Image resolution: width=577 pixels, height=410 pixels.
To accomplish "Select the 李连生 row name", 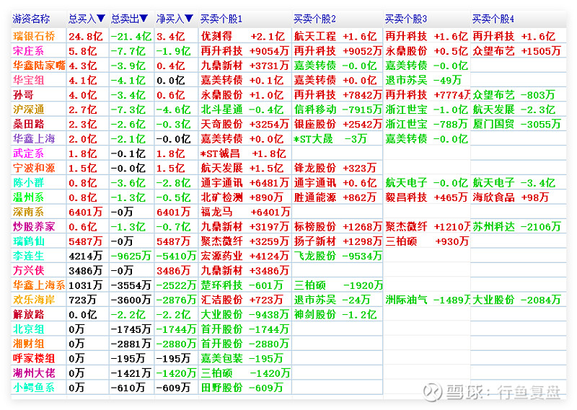I will tap(28, 256).
